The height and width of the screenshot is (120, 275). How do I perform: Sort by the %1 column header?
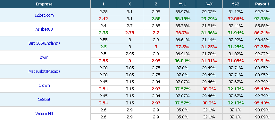click(x=182, y=4)
